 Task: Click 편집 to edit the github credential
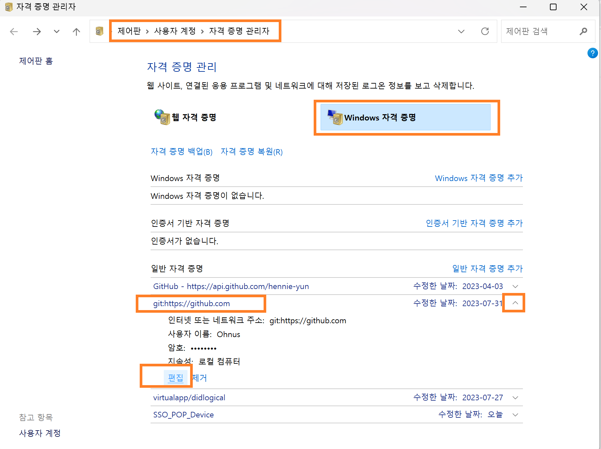click(x=176, y=378)
